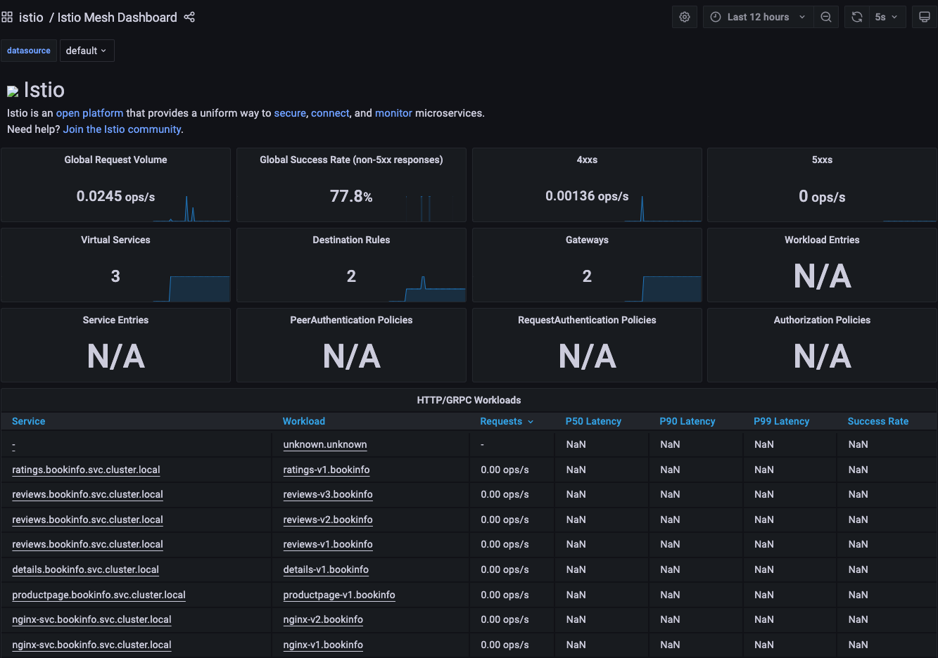Click Gateways sparkline graph
The image size is (938, 658).
662,289
